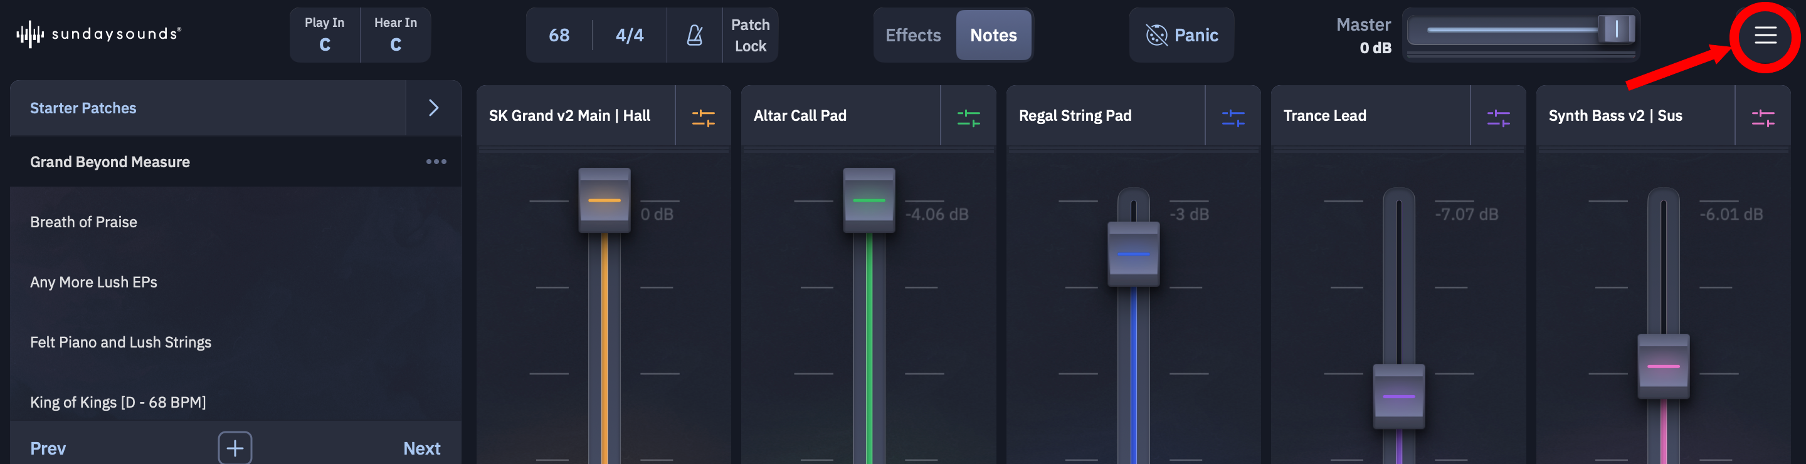Click the Synth Bass pink fader
The width and height of the screenshot is (1806, 464).
click(x=1663, y=366)
